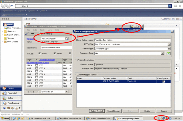Click the Select Control button
The width and height of the screenshot is (183, 121).
coord(97,111)
